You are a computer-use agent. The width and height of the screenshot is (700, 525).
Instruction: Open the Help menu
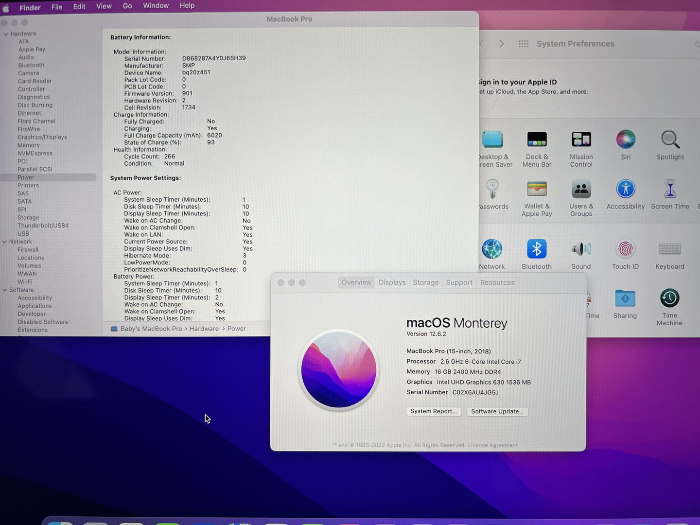[187, 5]
